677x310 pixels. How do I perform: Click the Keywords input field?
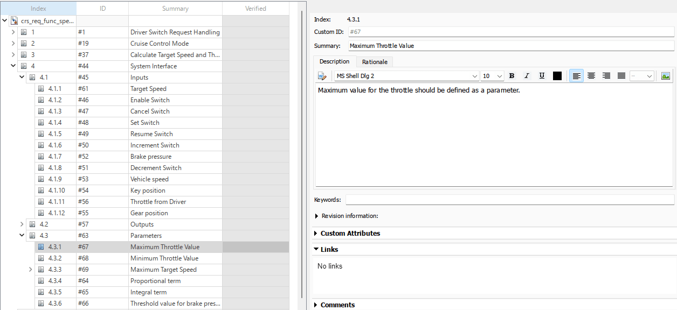509,200
